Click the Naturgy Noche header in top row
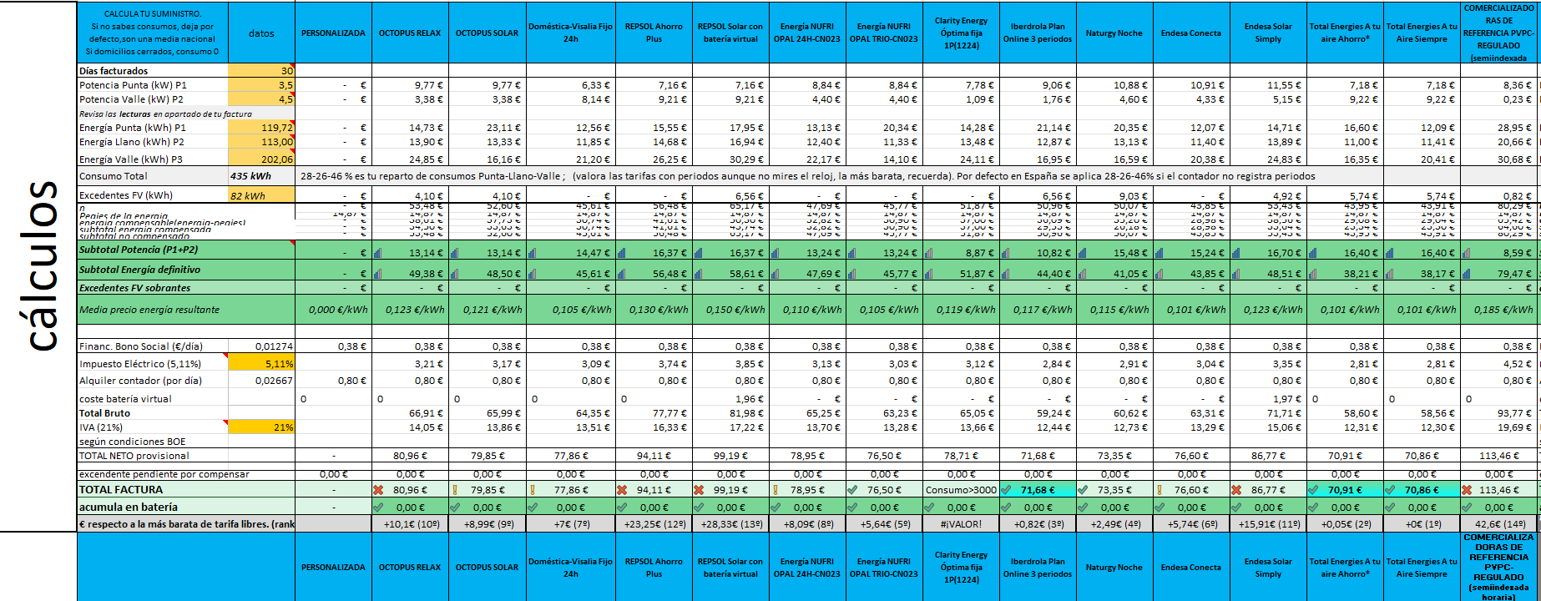This screenshot has height=601, width=1541. coord(1114,33)
